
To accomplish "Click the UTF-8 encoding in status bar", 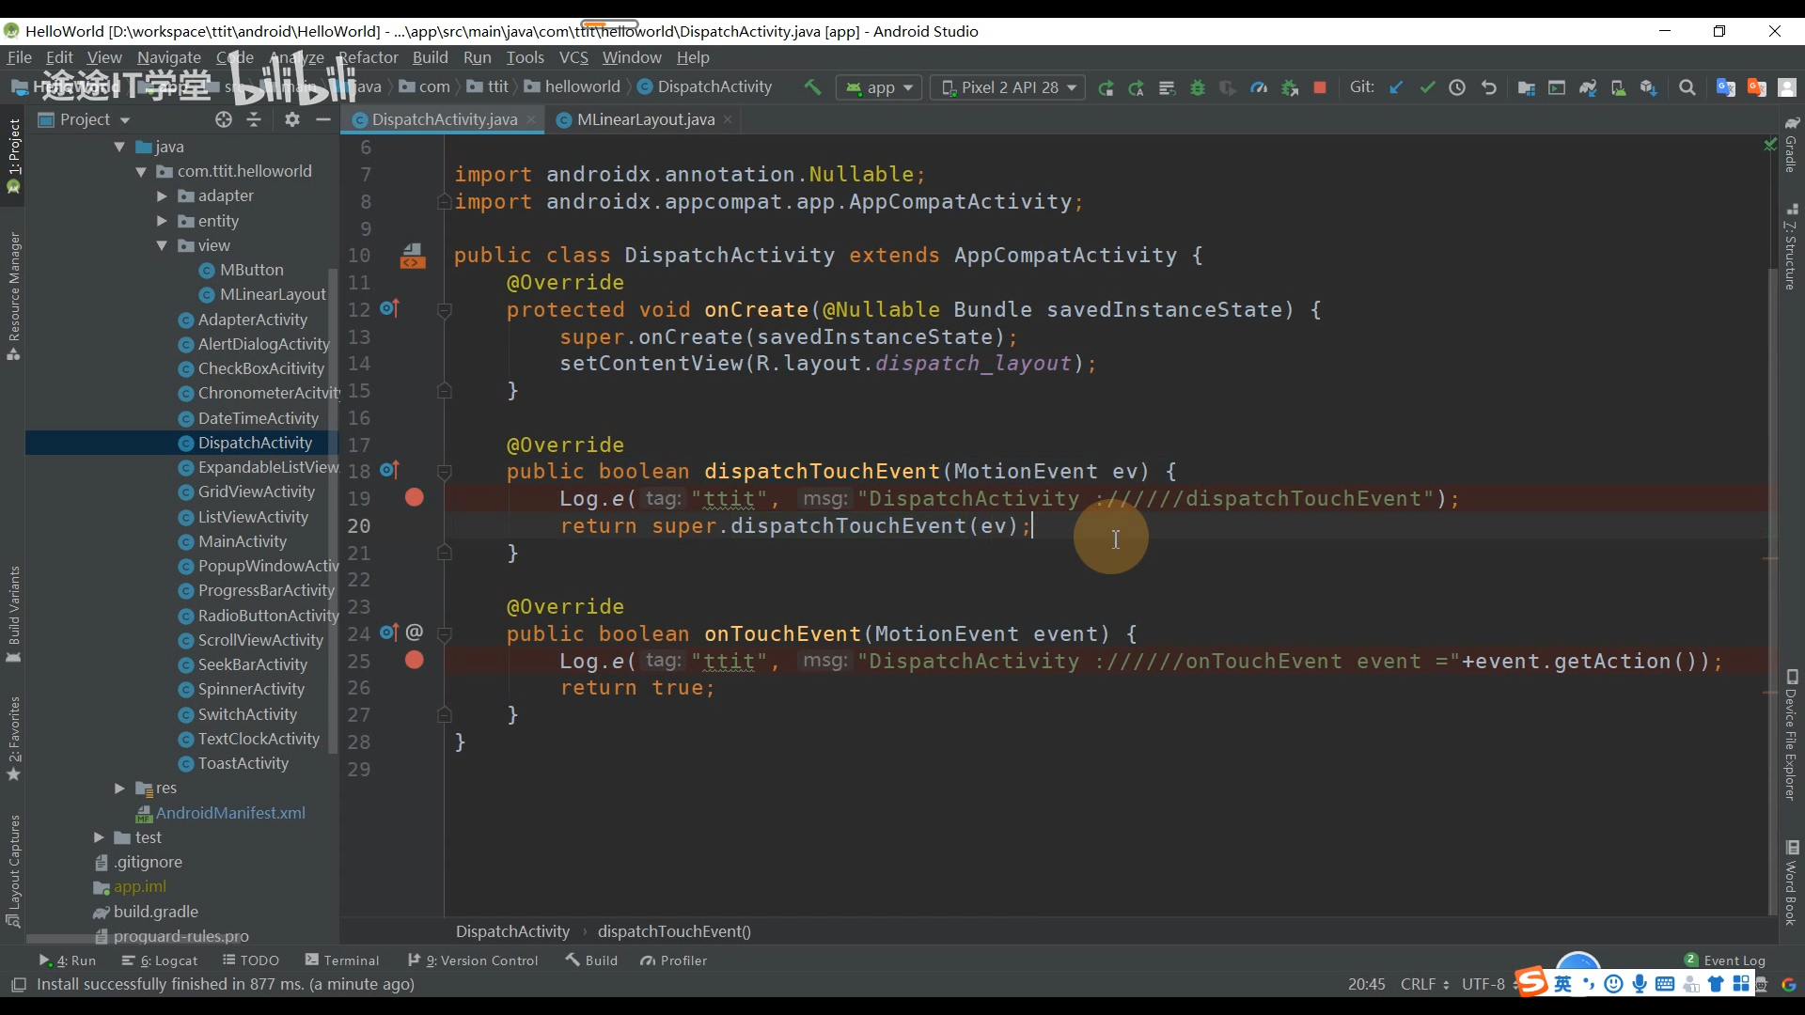I will (1483, 984).
